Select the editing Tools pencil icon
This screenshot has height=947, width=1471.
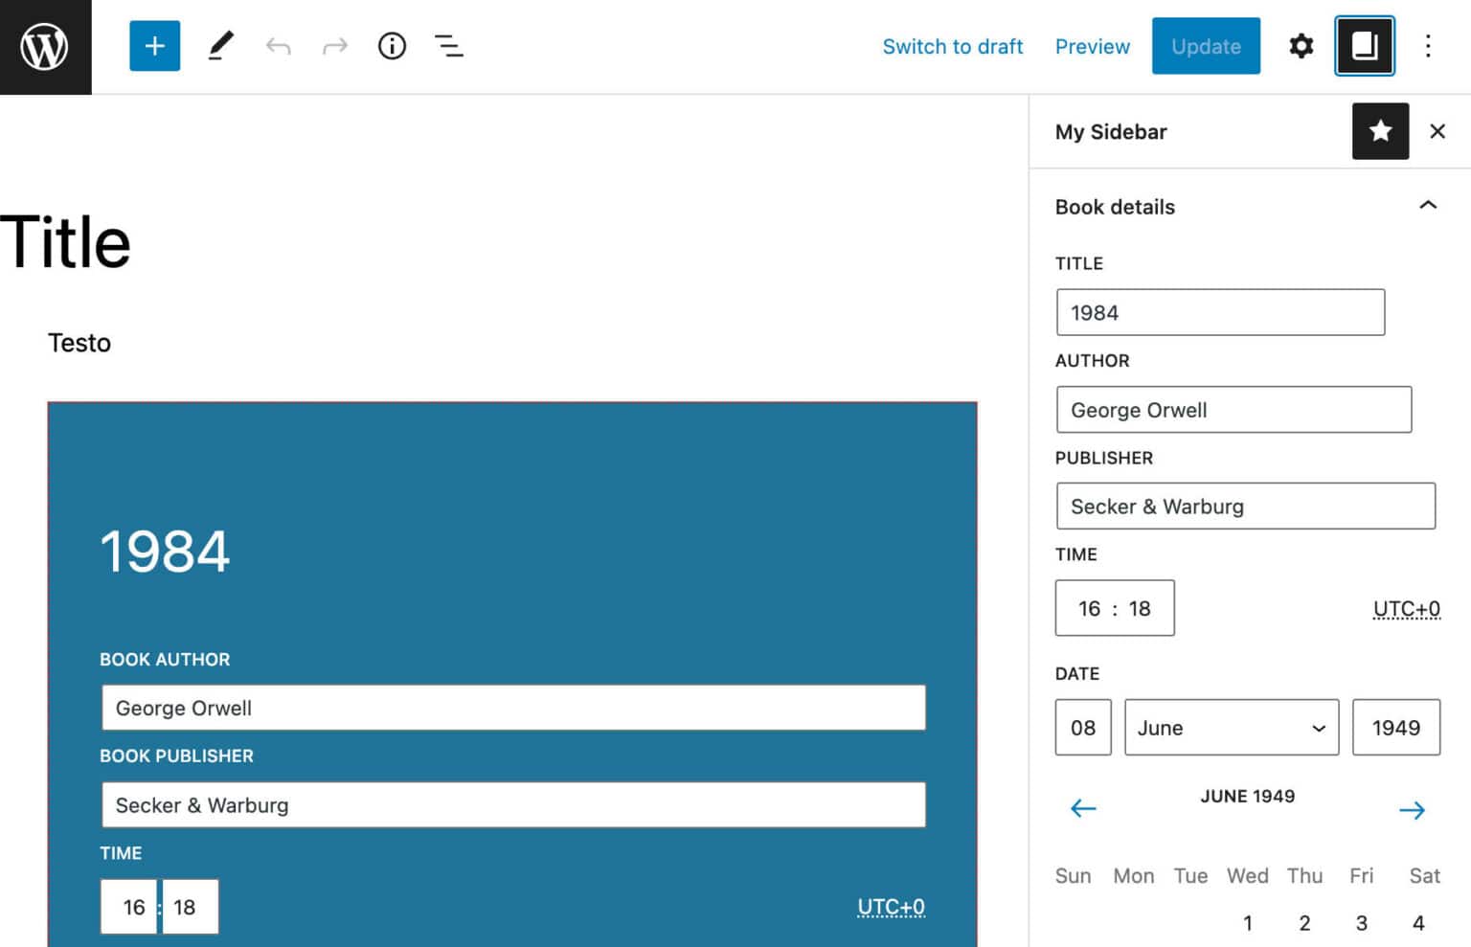pyautogui.click(x=220, y=45)
